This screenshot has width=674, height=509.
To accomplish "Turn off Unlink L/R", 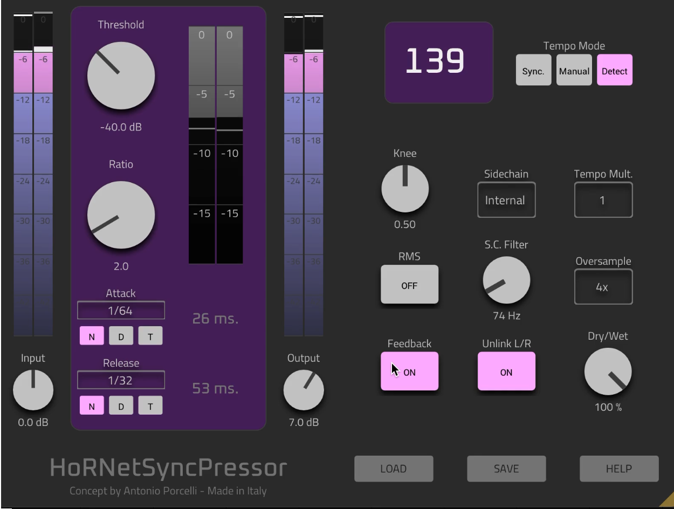I will pyautogui.click(x=506, y=371).
